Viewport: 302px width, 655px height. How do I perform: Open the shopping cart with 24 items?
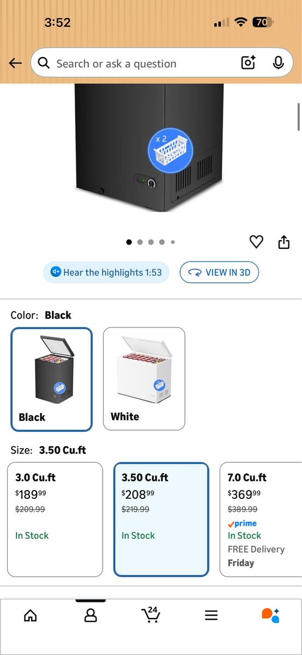click(x=151, y=615)
